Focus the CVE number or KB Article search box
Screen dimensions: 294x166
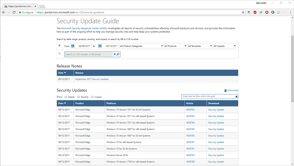pyautogui.click(x=89, y=54)
